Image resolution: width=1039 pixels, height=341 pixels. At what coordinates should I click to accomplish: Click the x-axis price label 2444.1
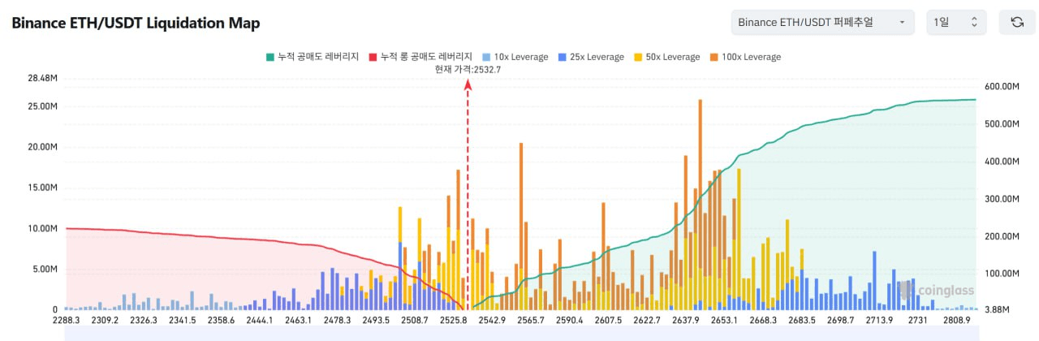point(258,322)
